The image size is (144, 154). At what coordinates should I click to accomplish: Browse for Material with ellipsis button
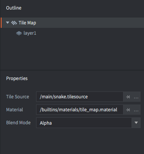(x=136, y=111)
